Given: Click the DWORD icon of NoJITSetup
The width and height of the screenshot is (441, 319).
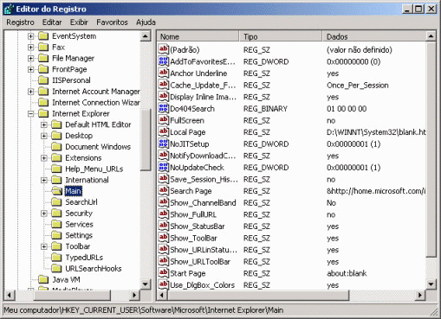Looking at the screenshot, I should pos(164,144).
